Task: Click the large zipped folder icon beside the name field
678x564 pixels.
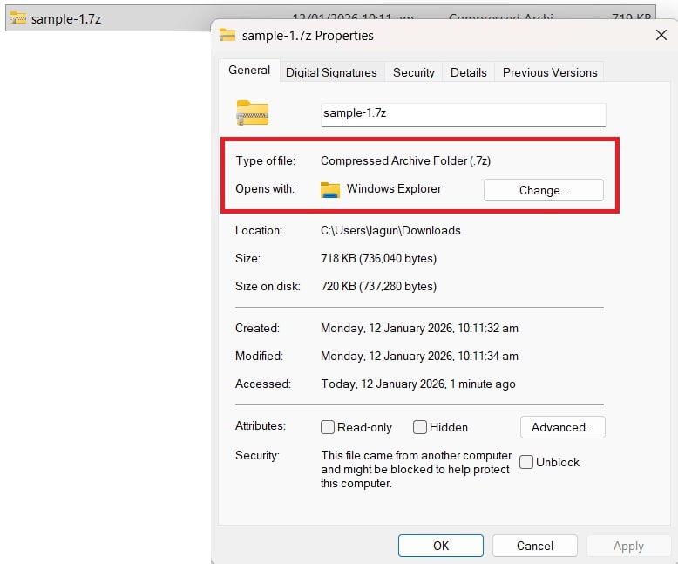Action: coord(253,112)
